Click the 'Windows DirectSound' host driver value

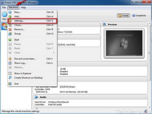coord(58,102)
